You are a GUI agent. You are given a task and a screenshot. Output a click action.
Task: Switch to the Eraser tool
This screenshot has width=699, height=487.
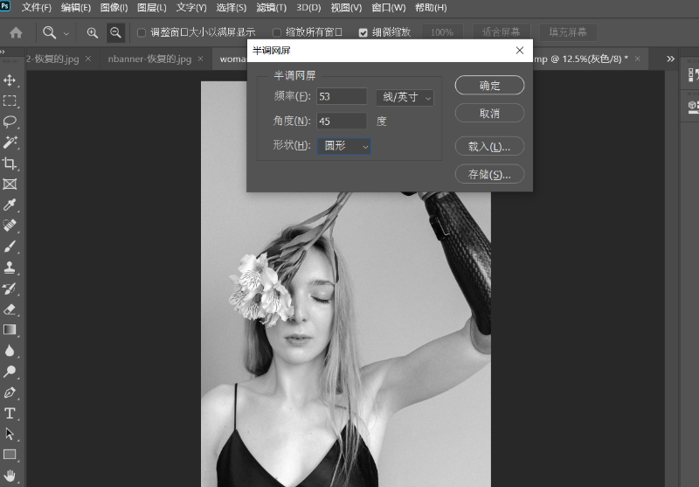[x=10, y=310]
